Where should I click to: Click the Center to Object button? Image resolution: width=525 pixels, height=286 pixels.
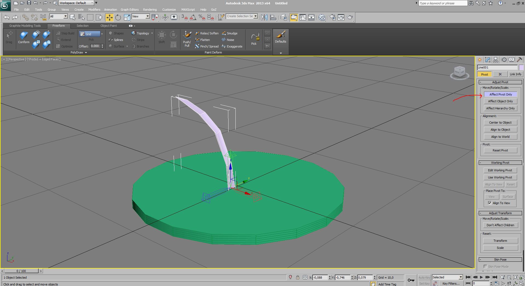pos(500,123)
